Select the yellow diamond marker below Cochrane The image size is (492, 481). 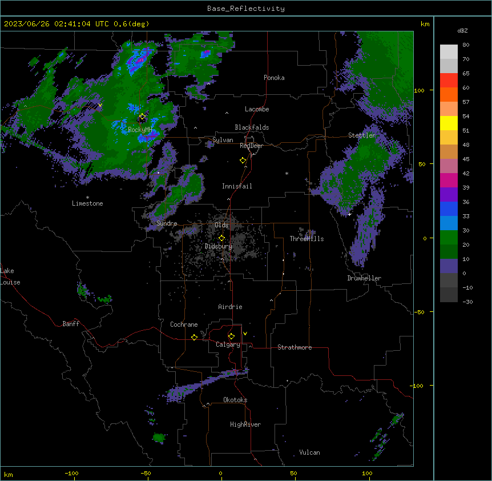coord(194,337)
